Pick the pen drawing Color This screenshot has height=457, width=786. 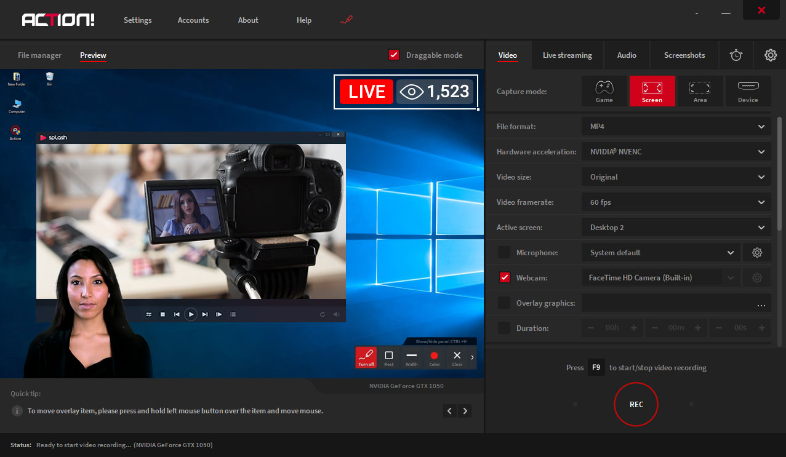click(x=434, y=357)
